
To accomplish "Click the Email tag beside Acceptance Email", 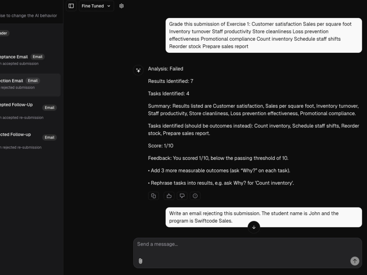I will 37,57.
